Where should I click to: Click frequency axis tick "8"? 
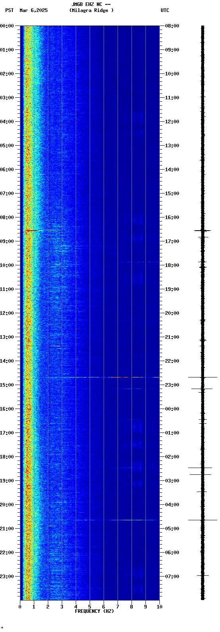pyautogui.click(x=132, y=607)
